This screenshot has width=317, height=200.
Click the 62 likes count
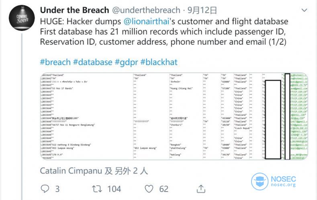(x=164, y=189)
